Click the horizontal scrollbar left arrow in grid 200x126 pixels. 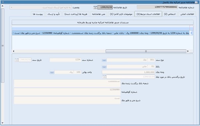13,51
